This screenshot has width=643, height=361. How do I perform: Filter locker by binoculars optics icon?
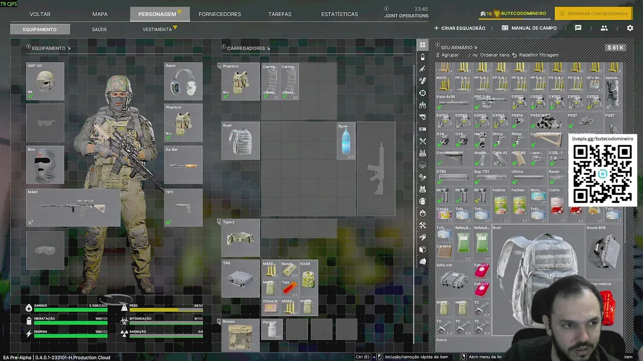(422, 105)
